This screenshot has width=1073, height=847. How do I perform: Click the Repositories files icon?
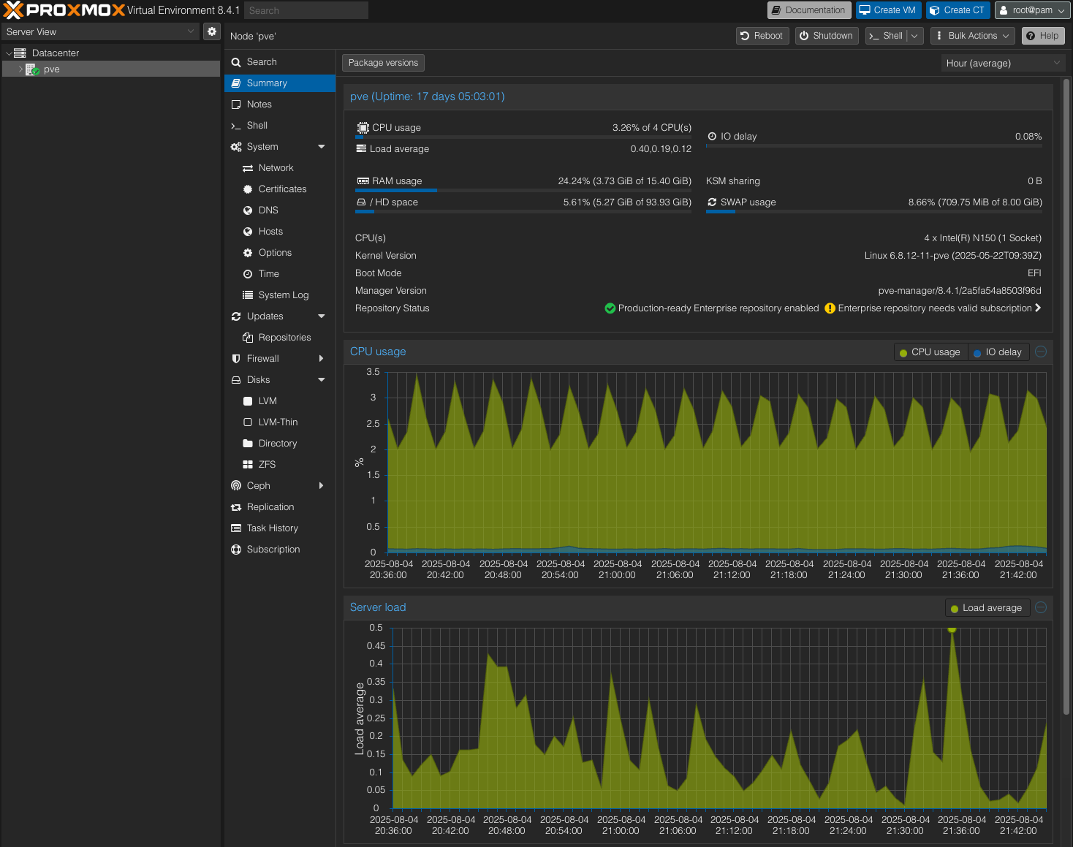[x=248, y=338]
